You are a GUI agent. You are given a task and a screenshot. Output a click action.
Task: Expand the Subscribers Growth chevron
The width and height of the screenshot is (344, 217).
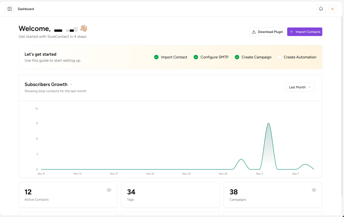pyautogui.click(x=71, y=85)
